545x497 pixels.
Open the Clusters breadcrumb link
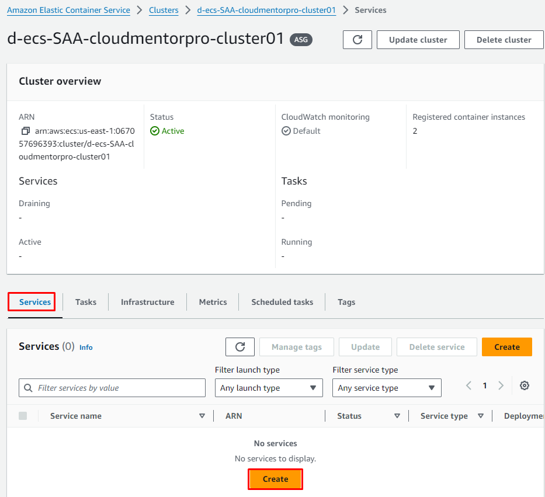point(164,10)
